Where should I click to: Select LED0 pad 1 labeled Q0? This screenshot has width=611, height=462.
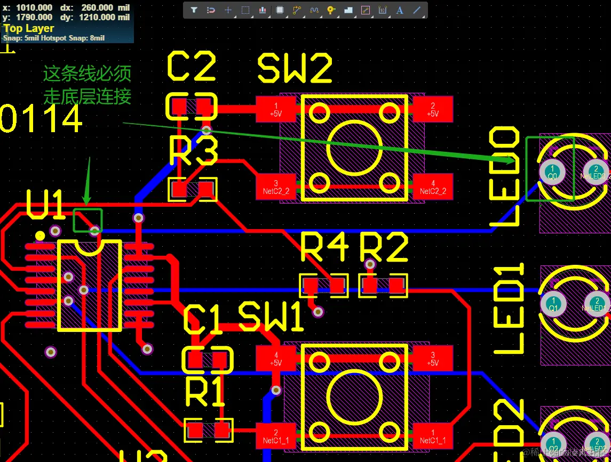(x=552, y=172)
